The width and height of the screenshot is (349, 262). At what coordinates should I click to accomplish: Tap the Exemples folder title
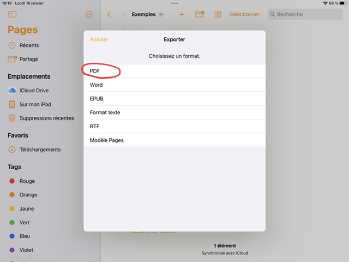[143, 15]
